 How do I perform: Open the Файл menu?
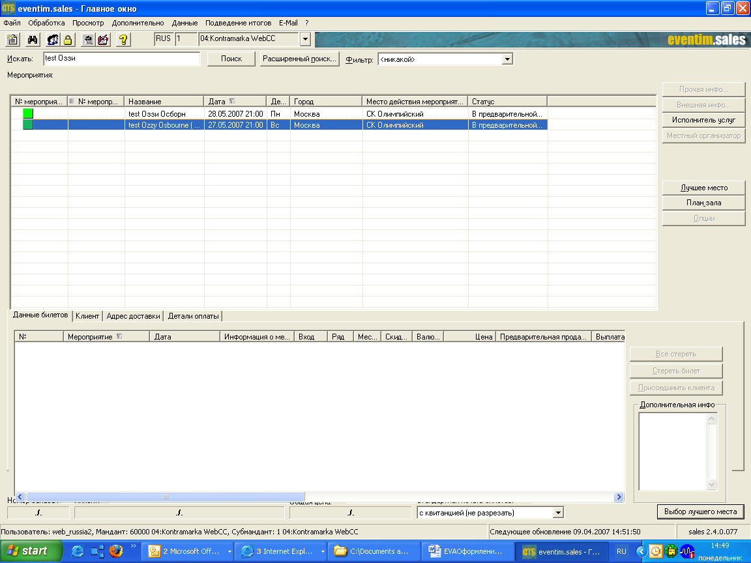12,23
